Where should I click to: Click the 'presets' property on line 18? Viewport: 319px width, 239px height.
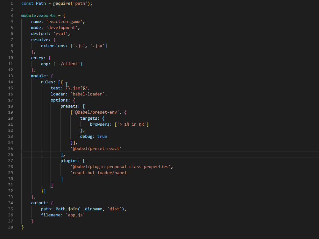pyautogui.click(x=69, y=106)
